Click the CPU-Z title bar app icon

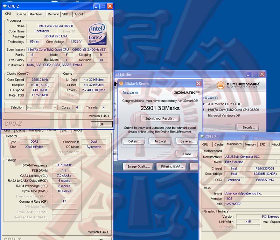5,6
